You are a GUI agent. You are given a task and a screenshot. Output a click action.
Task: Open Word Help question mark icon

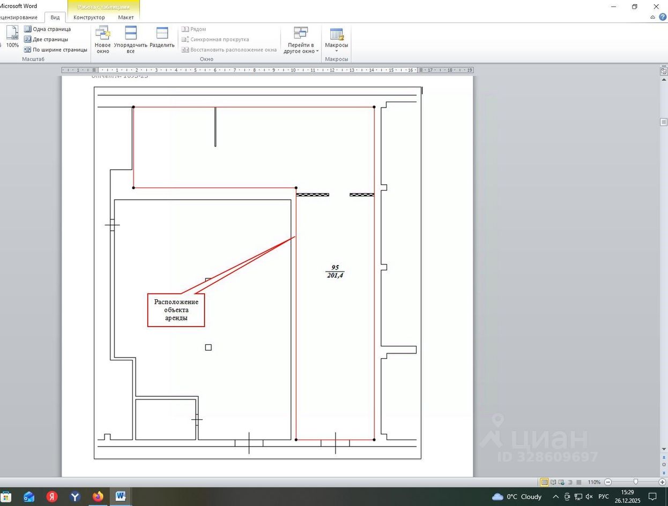[x=663, y=17]
